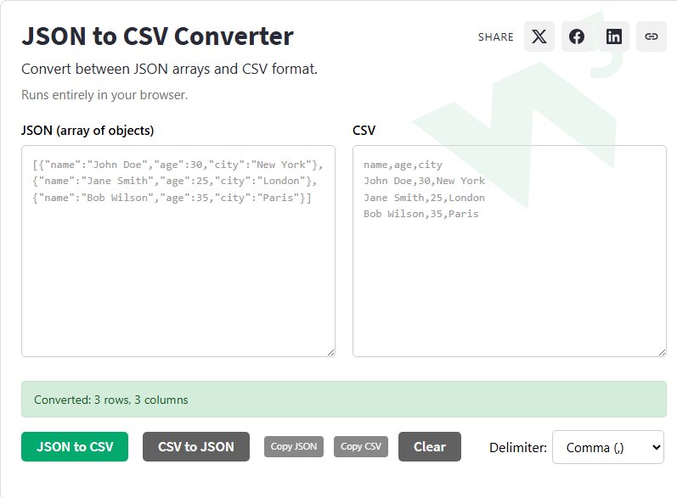
Task: Click the 'JSON to CSV Converter' heading
Action: 158,36
